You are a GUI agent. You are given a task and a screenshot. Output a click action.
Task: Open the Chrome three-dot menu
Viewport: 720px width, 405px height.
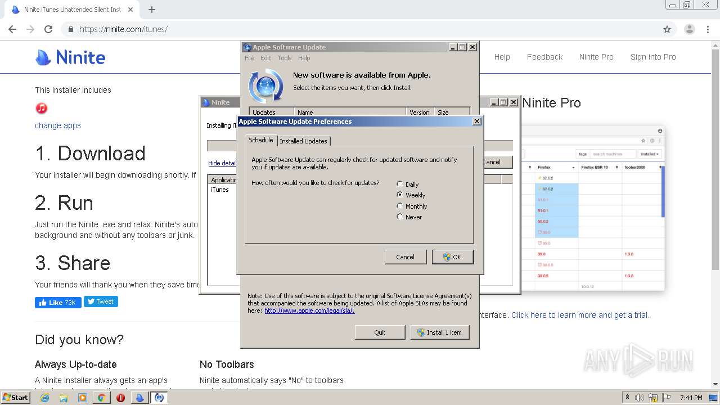click(708, 29)
